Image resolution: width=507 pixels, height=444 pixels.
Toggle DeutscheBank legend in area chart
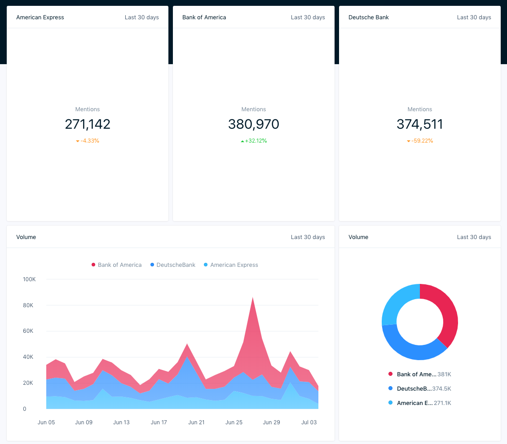(172, 265)
